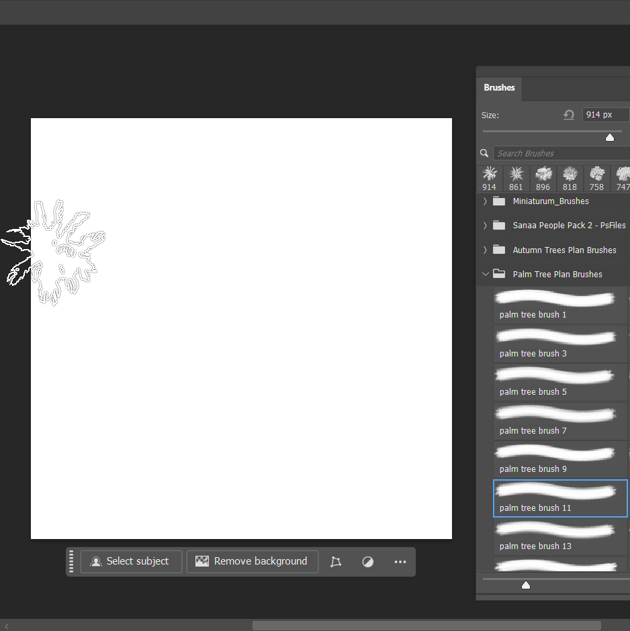The width and height of the screenshot is (630, 631).
Task: Click the Select subject button
Action: 131,561
